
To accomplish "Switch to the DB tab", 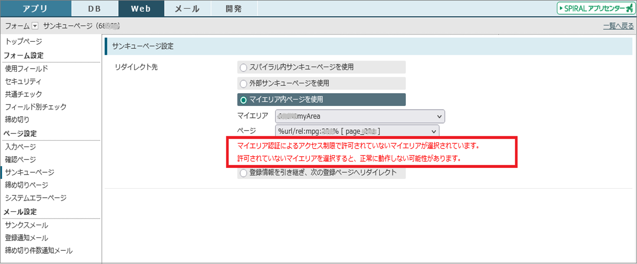I will (x=94, y=9).
